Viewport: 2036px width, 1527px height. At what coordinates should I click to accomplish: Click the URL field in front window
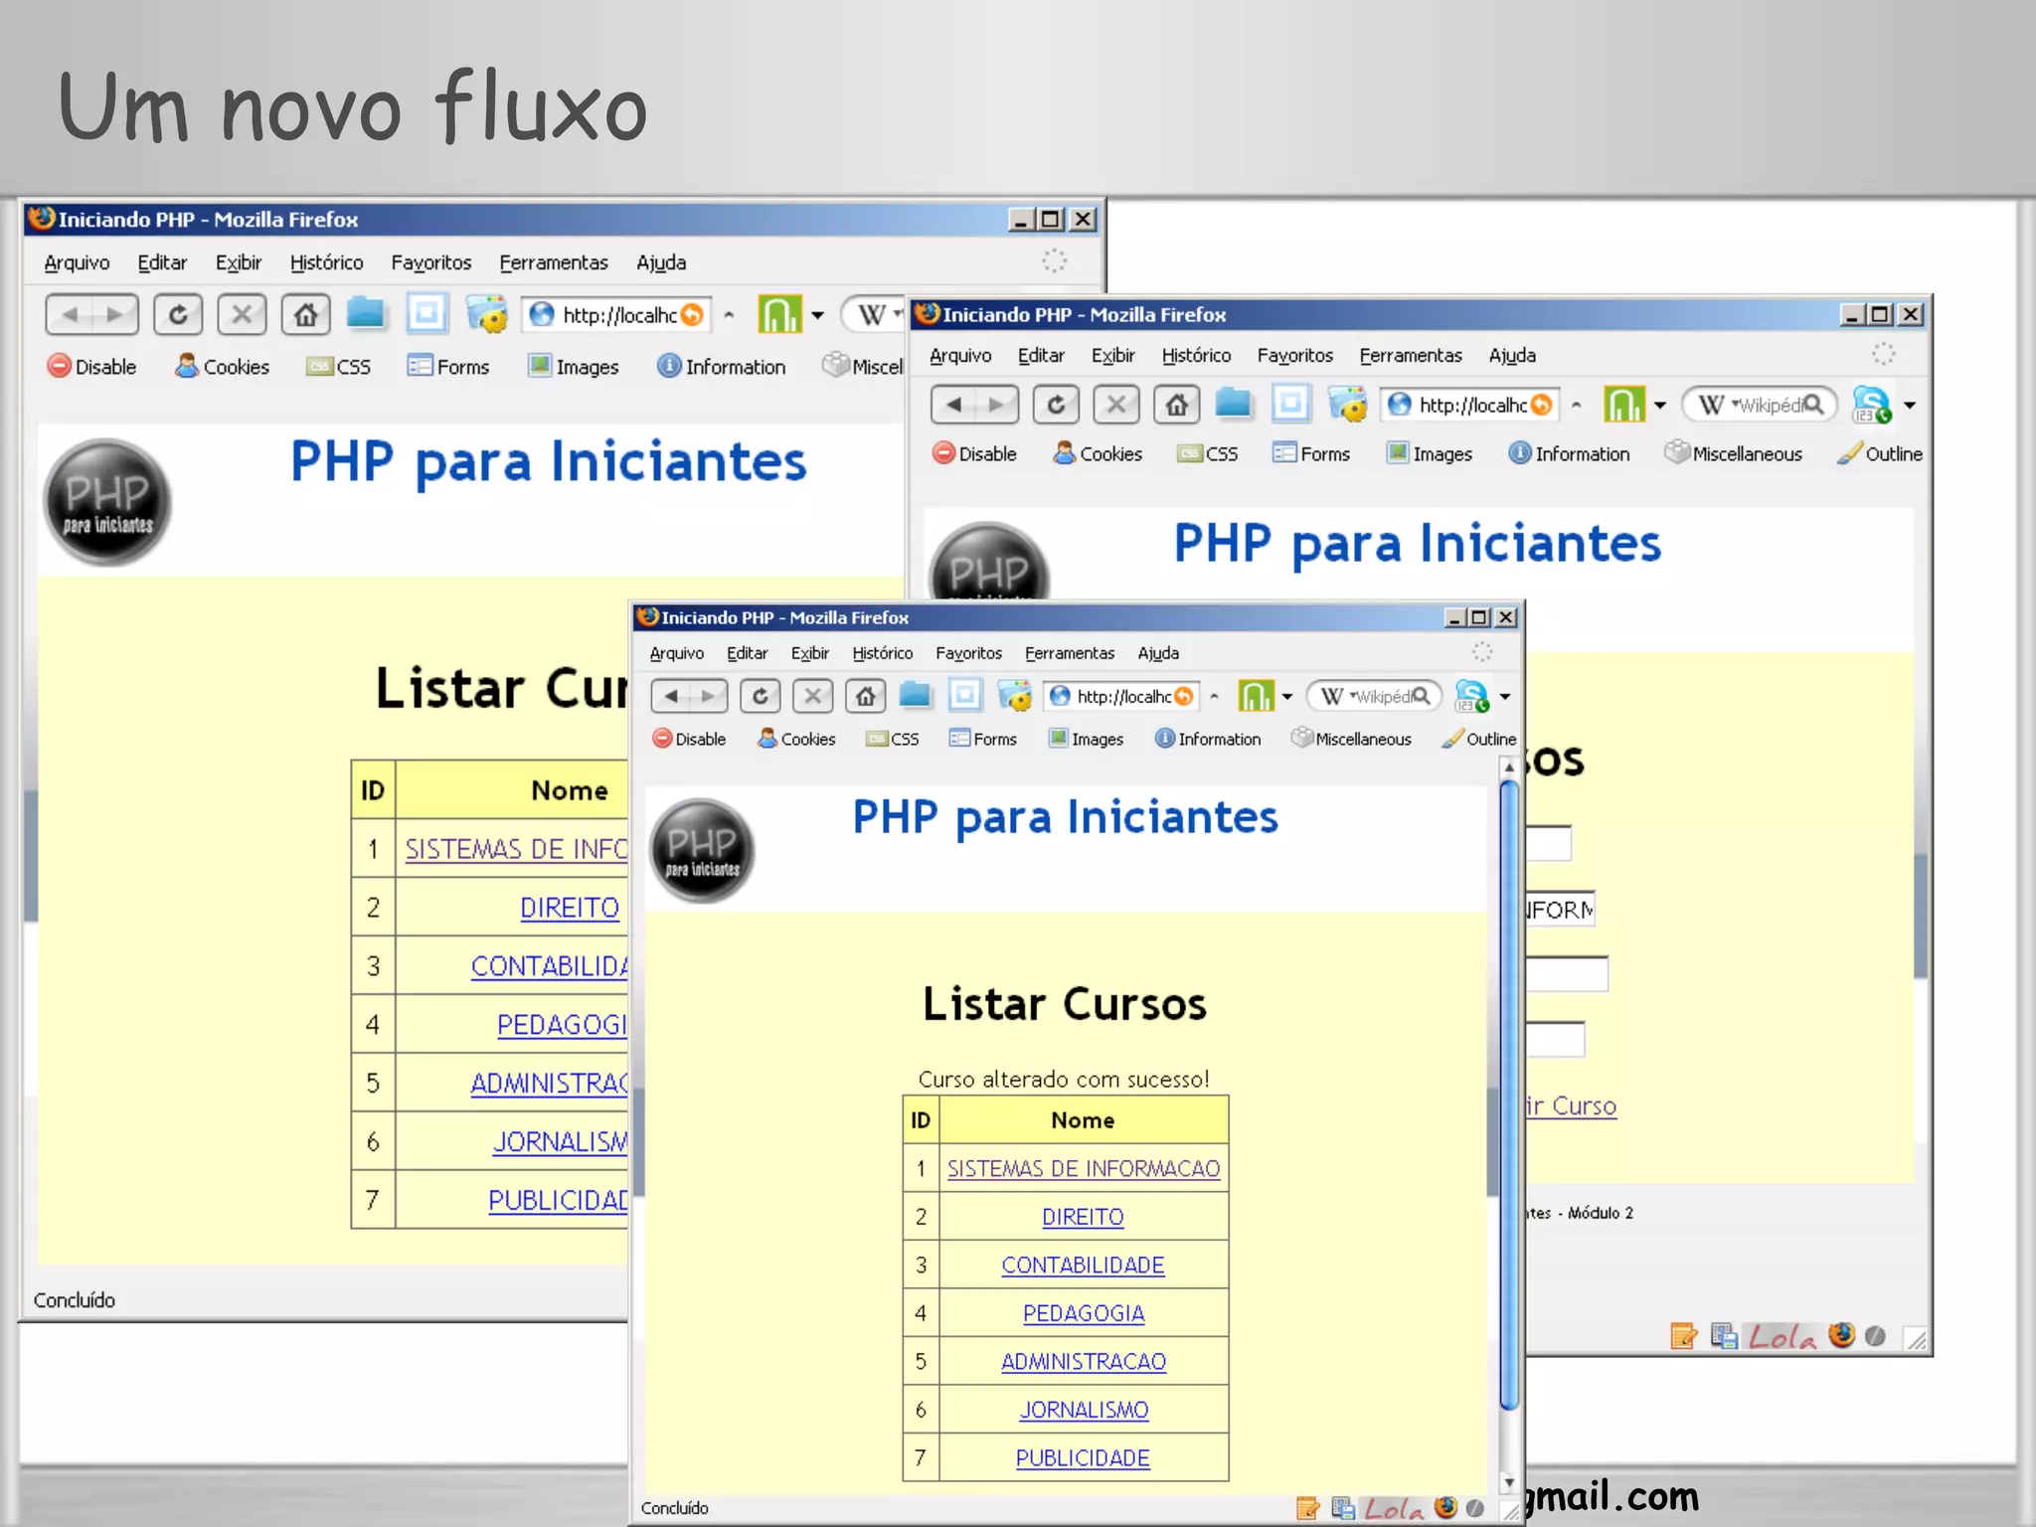(x=1121, y=696)
